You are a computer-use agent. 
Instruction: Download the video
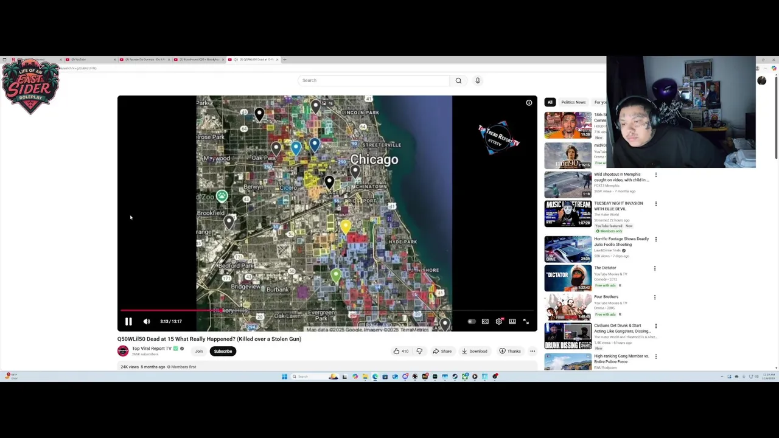click(474, 351)
